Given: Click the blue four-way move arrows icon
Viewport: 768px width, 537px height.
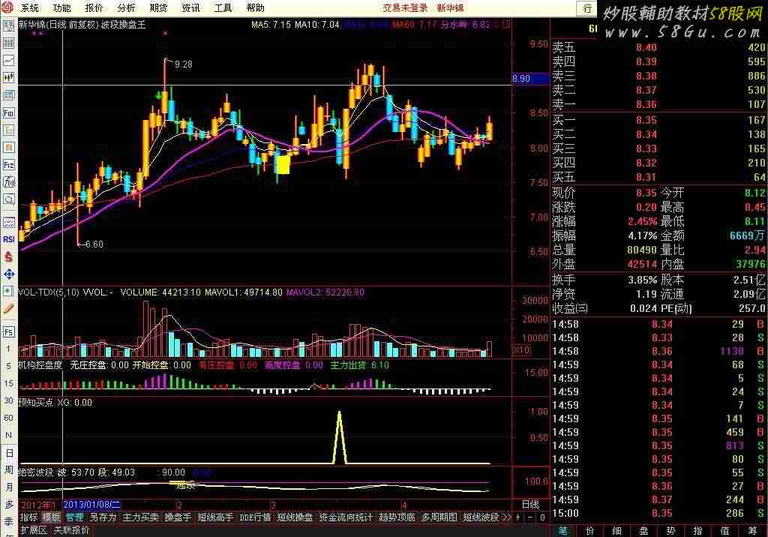Looking at the screenshot, I should [9, 274].
